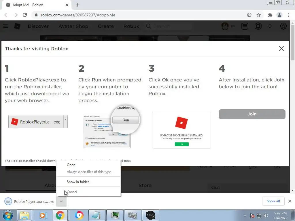Open the Robux hexagon icon
Image resolution: width=295 pixels, height=221 pixels.
pos(258,26)
